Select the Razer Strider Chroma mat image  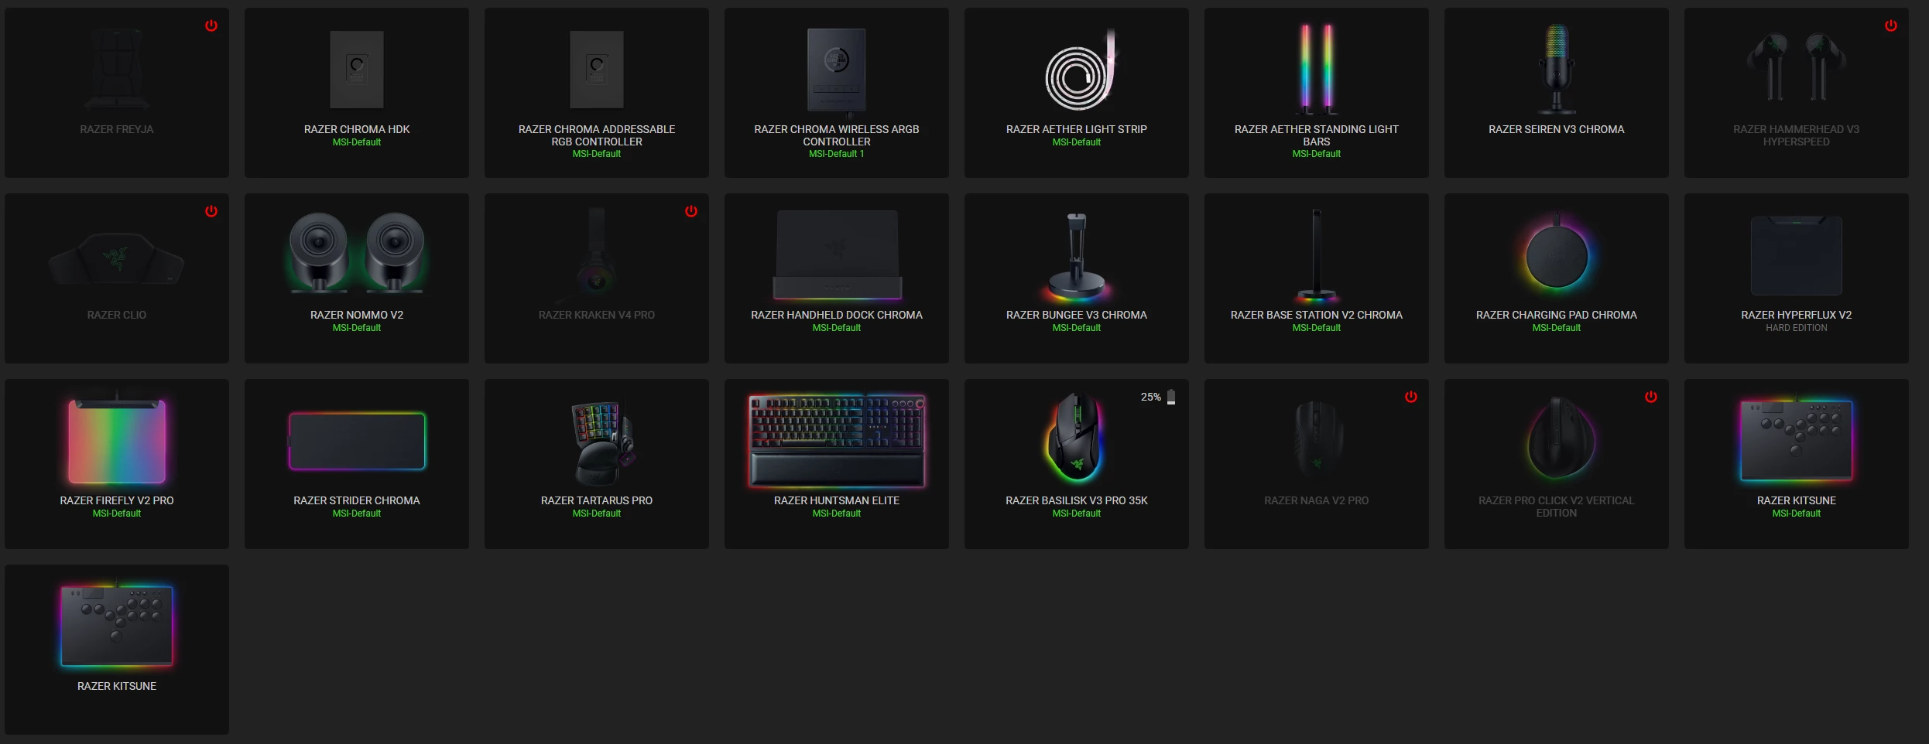[357, 441]
